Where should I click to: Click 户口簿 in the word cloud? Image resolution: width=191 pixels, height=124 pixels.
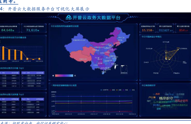point(152,97)
